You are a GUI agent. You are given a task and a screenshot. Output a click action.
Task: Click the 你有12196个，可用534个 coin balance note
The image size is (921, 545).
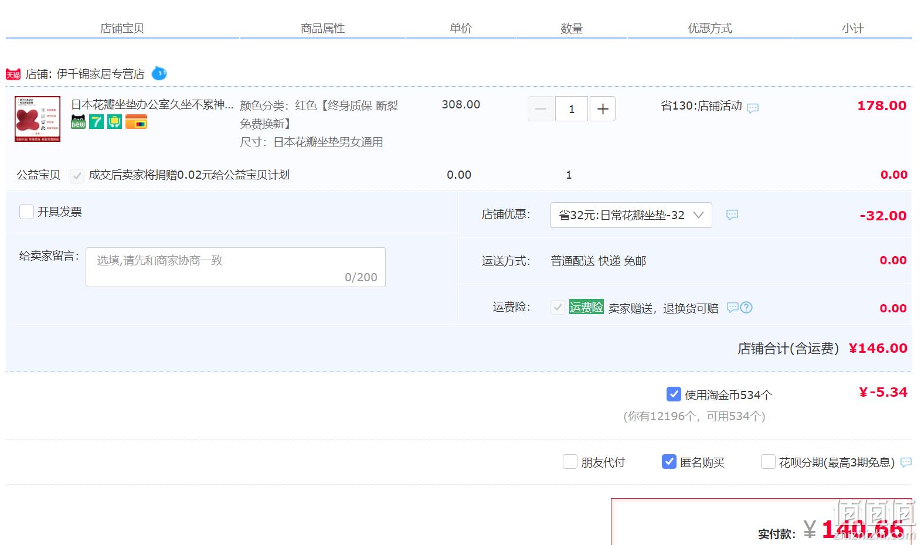[x=694, y=416]
